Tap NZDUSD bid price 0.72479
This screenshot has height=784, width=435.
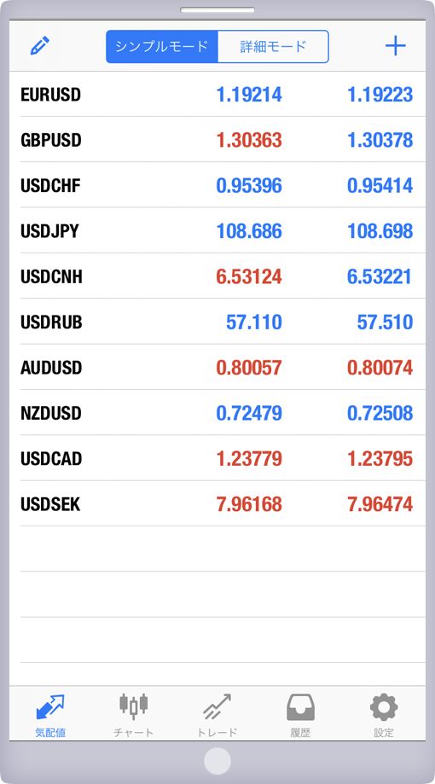pos(249,413)
